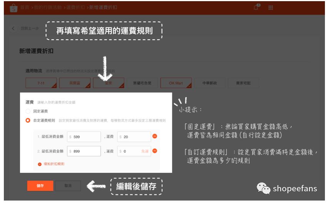Click 增加折扣規則 to add a rule
The height and width of the screenshot is (204, 328).
click(54, 164)
